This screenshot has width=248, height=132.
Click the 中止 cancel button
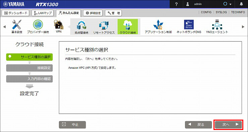72,125
